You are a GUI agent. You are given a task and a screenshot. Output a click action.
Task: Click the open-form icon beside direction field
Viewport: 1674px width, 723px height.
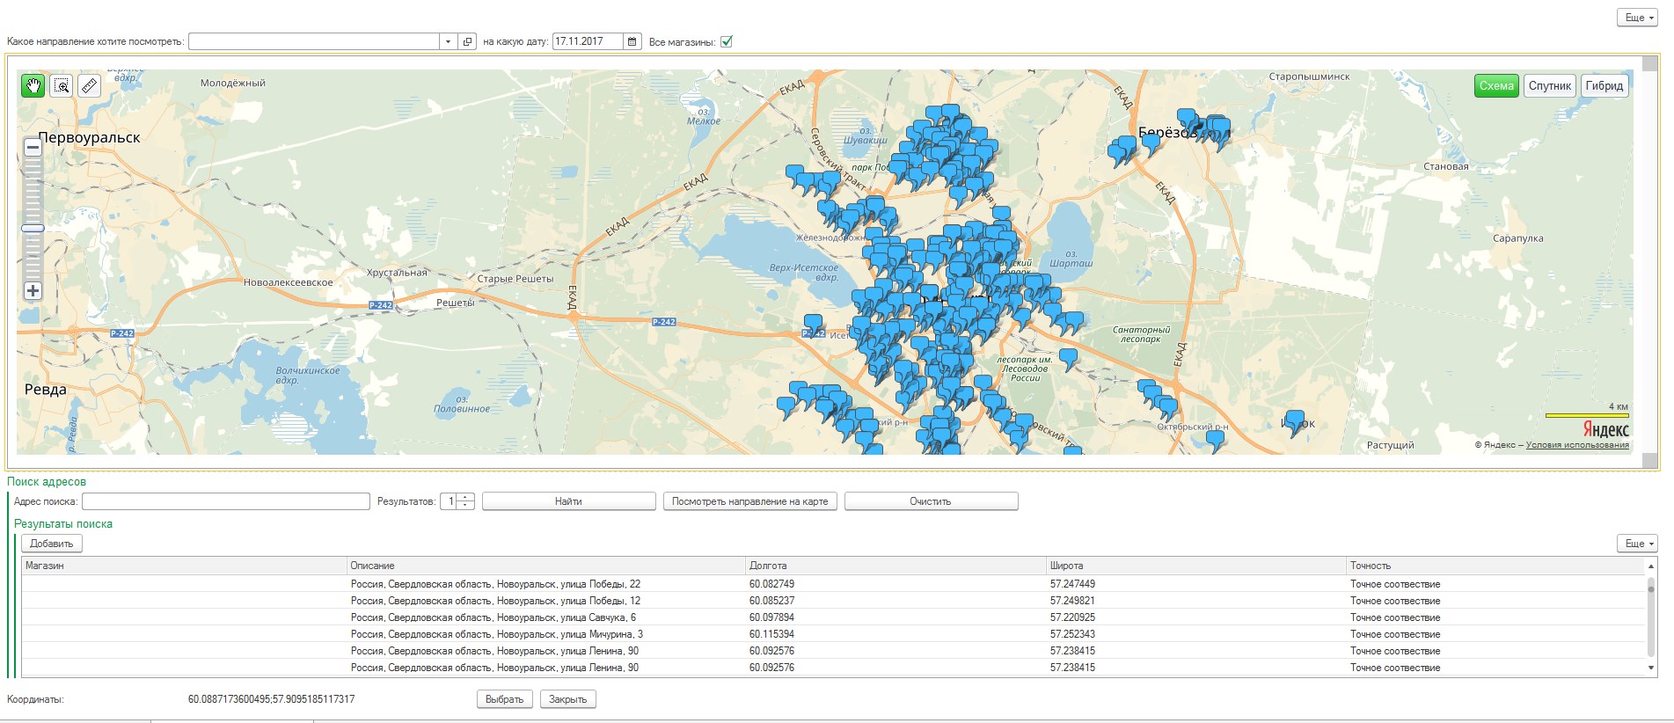click(468, 41)
